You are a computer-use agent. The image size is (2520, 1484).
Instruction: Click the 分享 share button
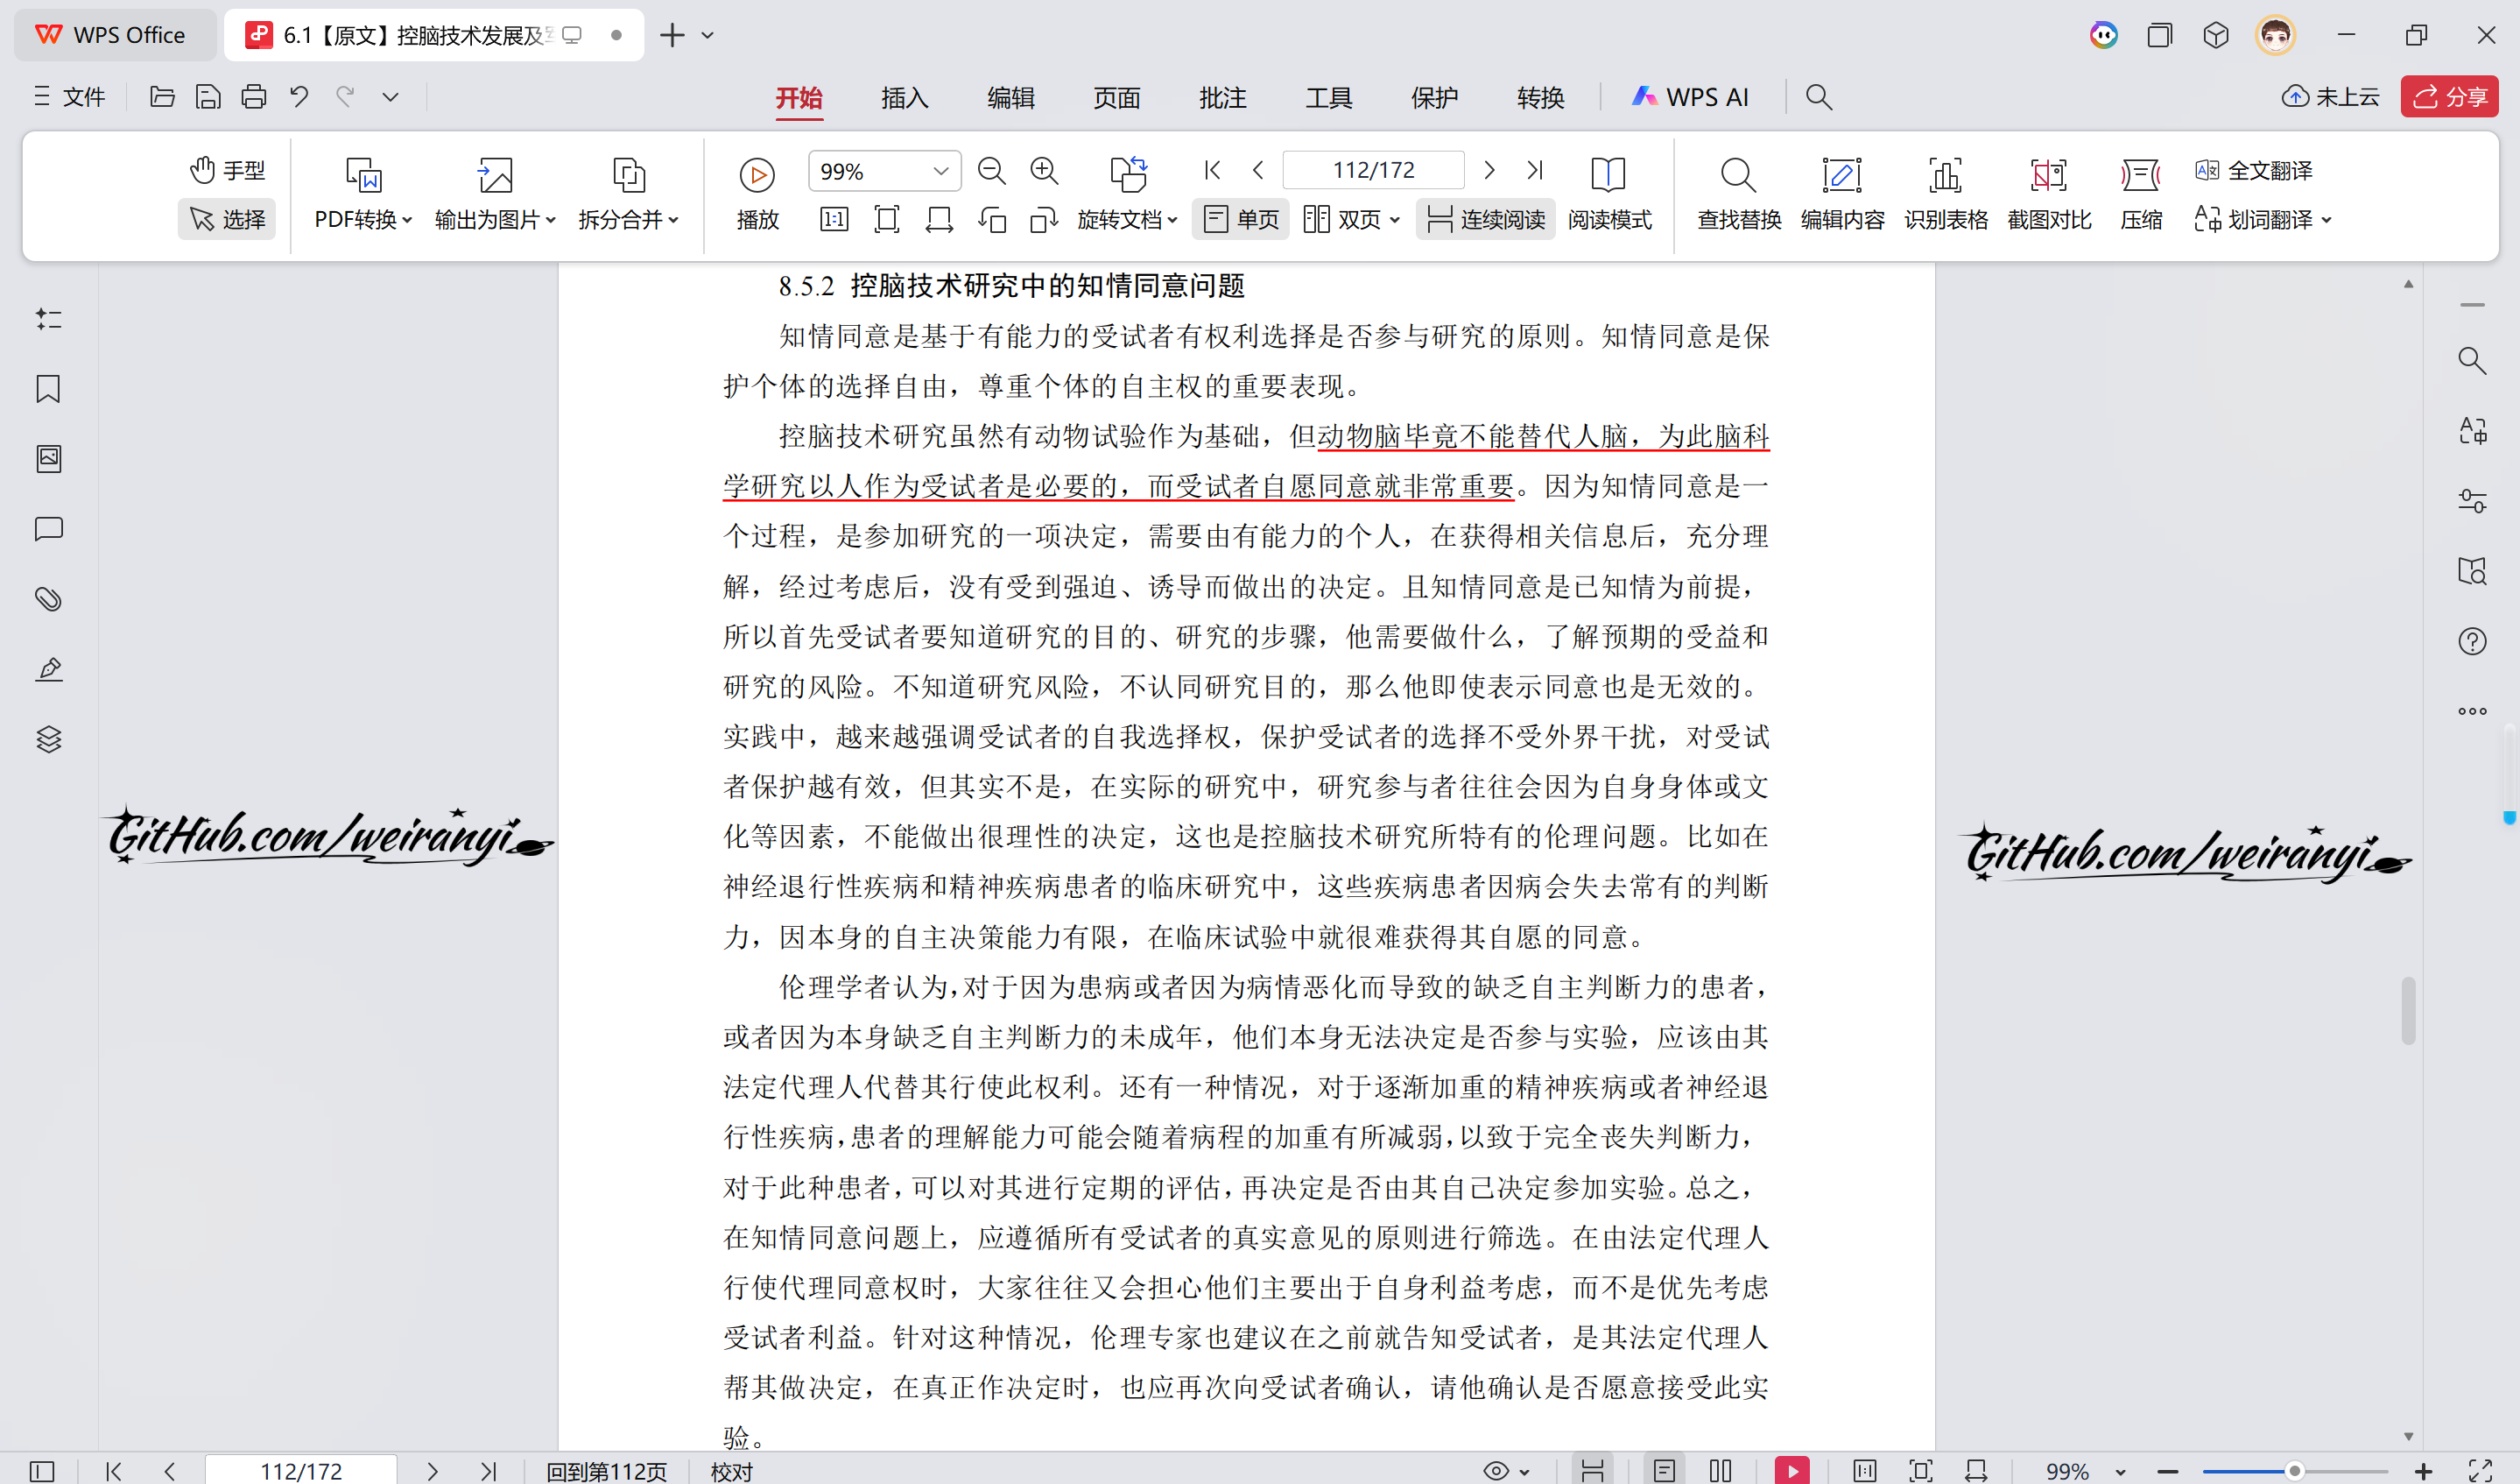[x=2448, y=96]
